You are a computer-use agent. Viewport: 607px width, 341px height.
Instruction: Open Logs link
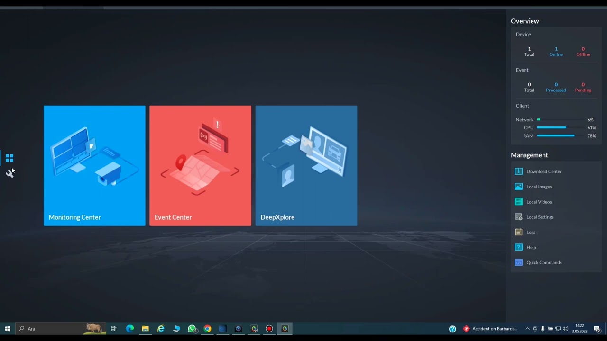click(531, 232)
